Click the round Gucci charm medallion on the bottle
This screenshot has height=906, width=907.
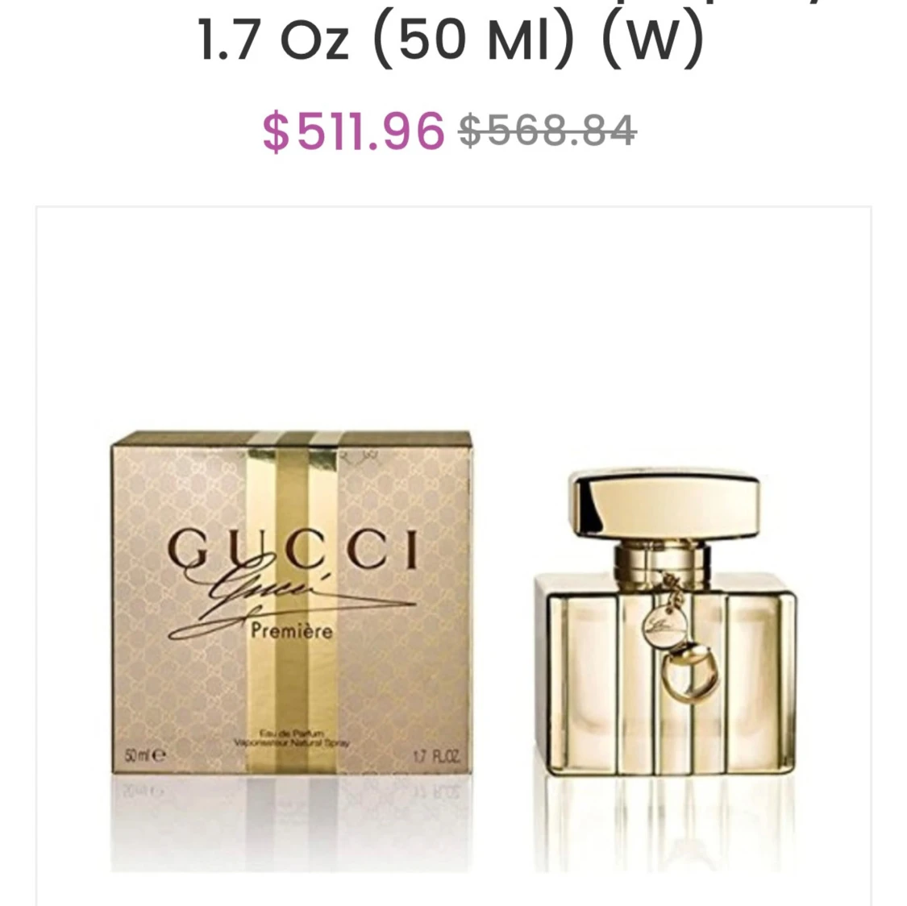tap(664, 627)
